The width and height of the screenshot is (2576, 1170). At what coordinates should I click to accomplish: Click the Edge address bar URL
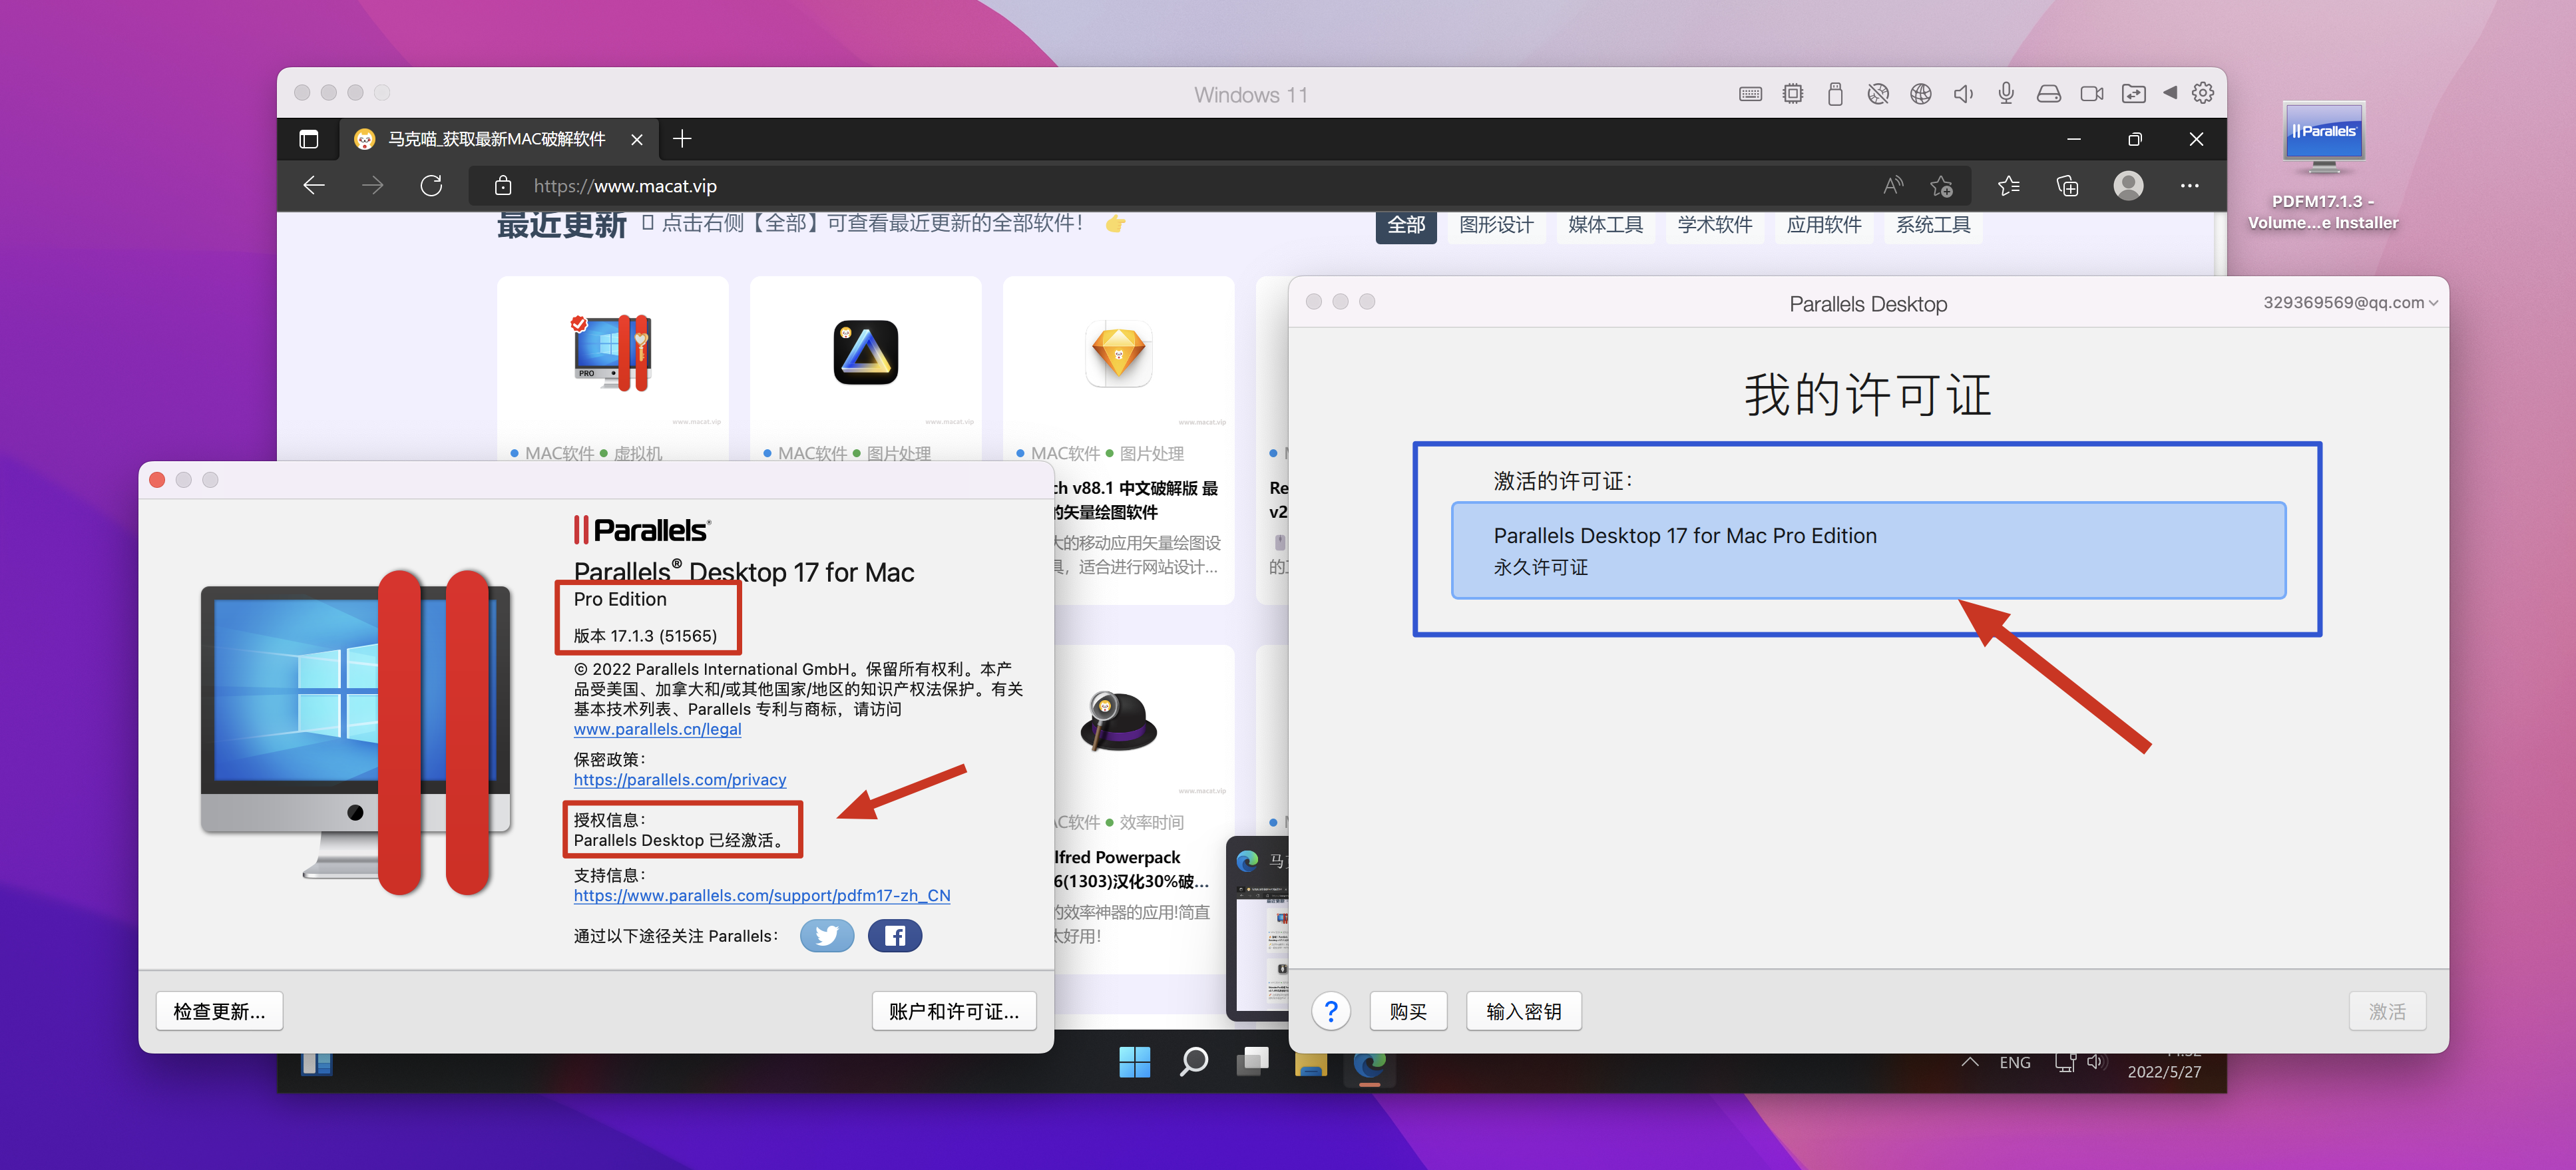point(625,186)
